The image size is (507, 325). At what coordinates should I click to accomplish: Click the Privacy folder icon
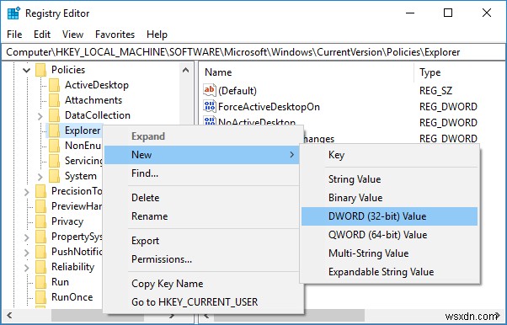coord(41,221)
